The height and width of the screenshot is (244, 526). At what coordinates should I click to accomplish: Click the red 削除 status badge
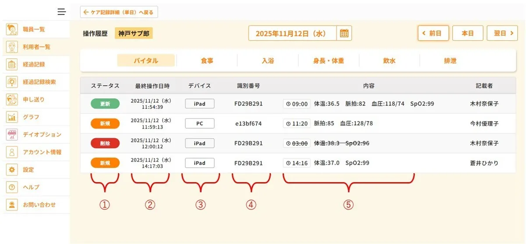click(105, 143)
